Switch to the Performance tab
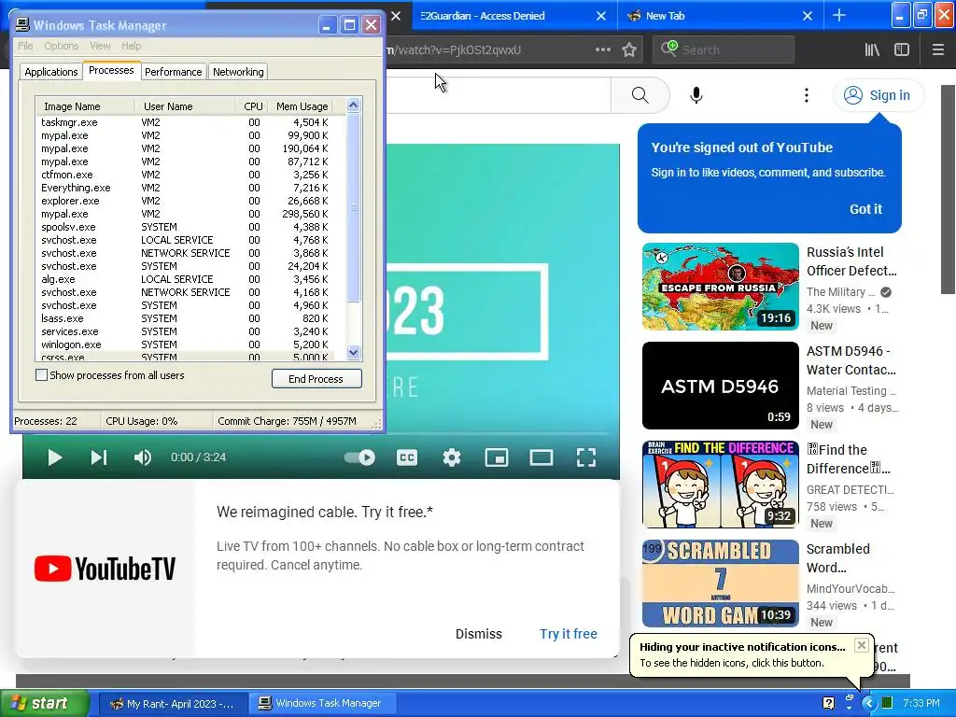 [173, 72]
